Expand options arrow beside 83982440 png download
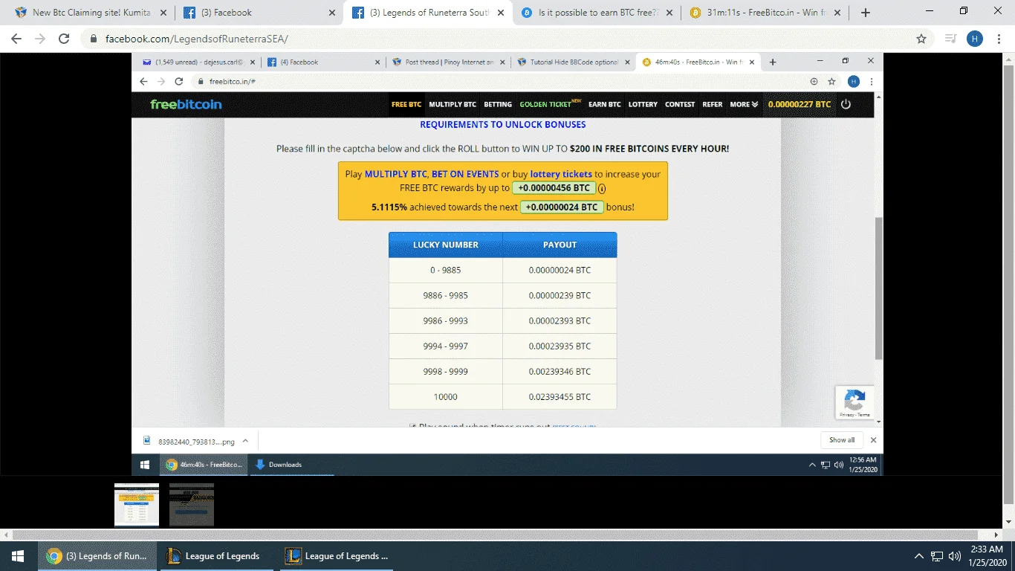The height and width of the screenshot is (571, 1015). [x=246, y=441]
